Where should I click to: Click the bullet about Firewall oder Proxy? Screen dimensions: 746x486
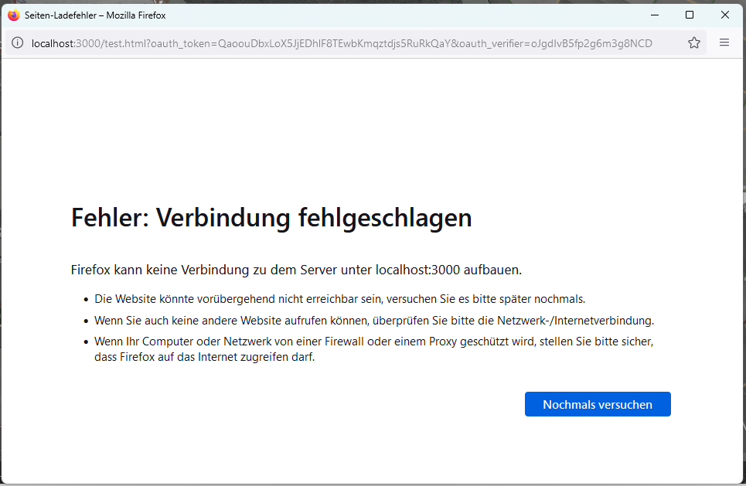pos(374,349)
